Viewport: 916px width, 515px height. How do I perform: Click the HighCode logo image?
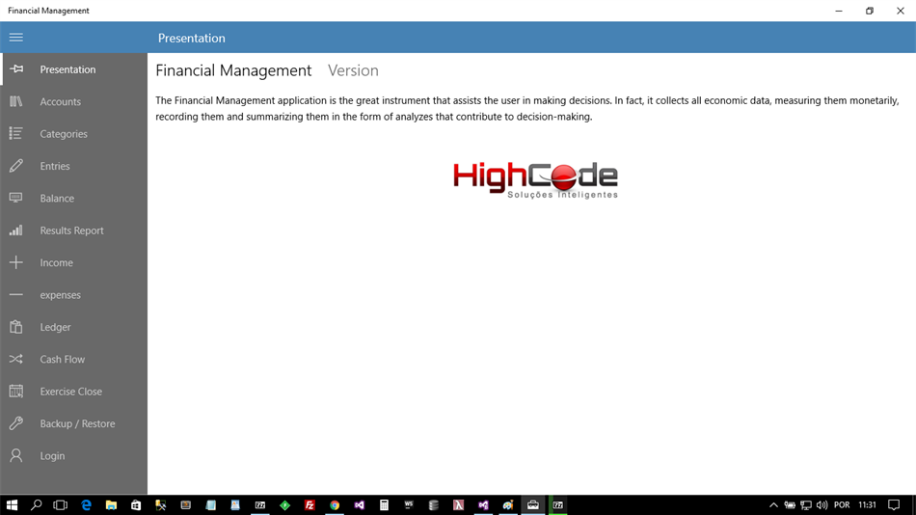[x=535, y=180]
